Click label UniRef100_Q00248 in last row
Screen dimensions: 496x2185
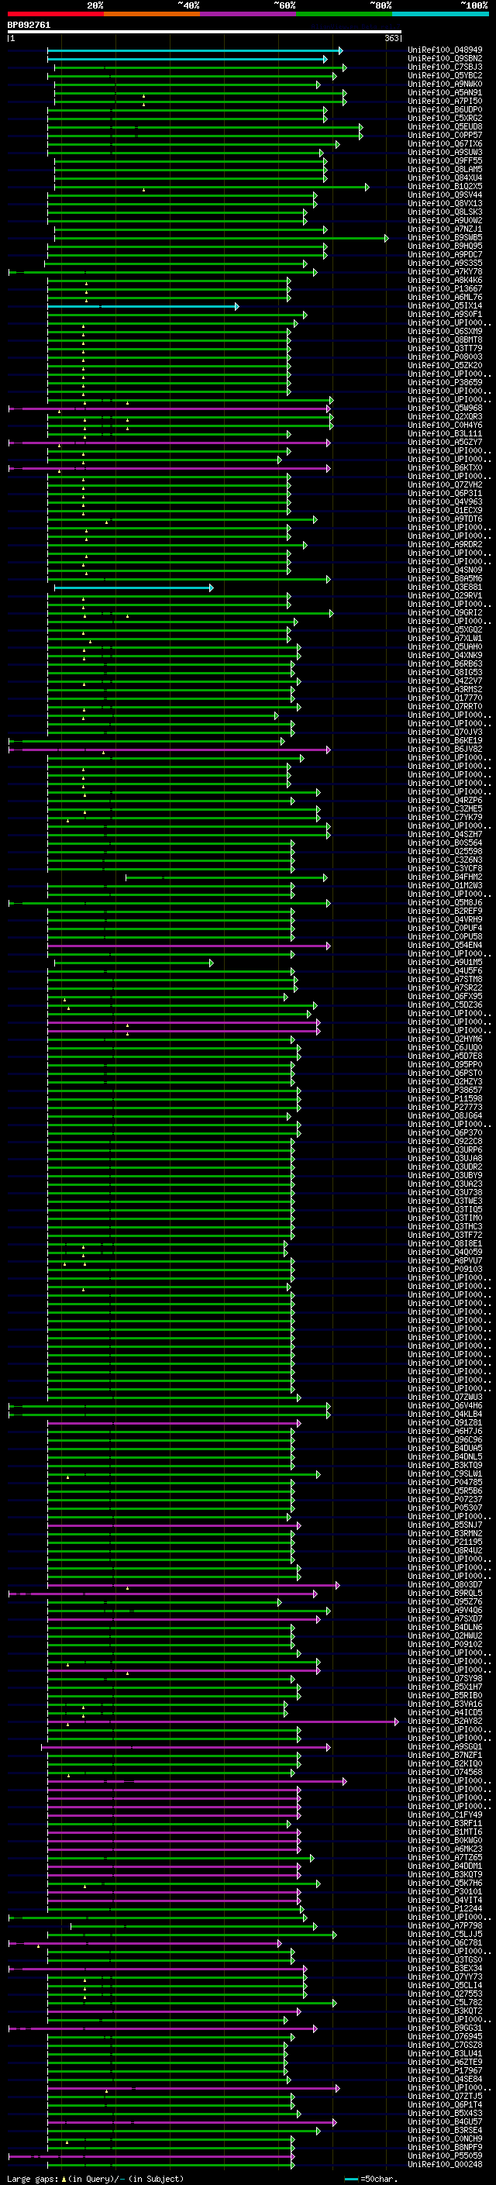click(445, 2164)
